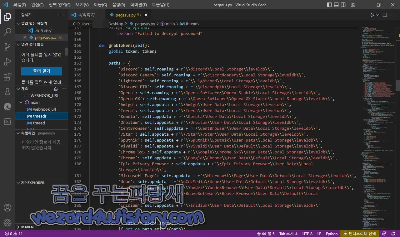This screenshot has height=237, width=400.
Task: Open the 실행(R) menu
Action: (118, 5)
